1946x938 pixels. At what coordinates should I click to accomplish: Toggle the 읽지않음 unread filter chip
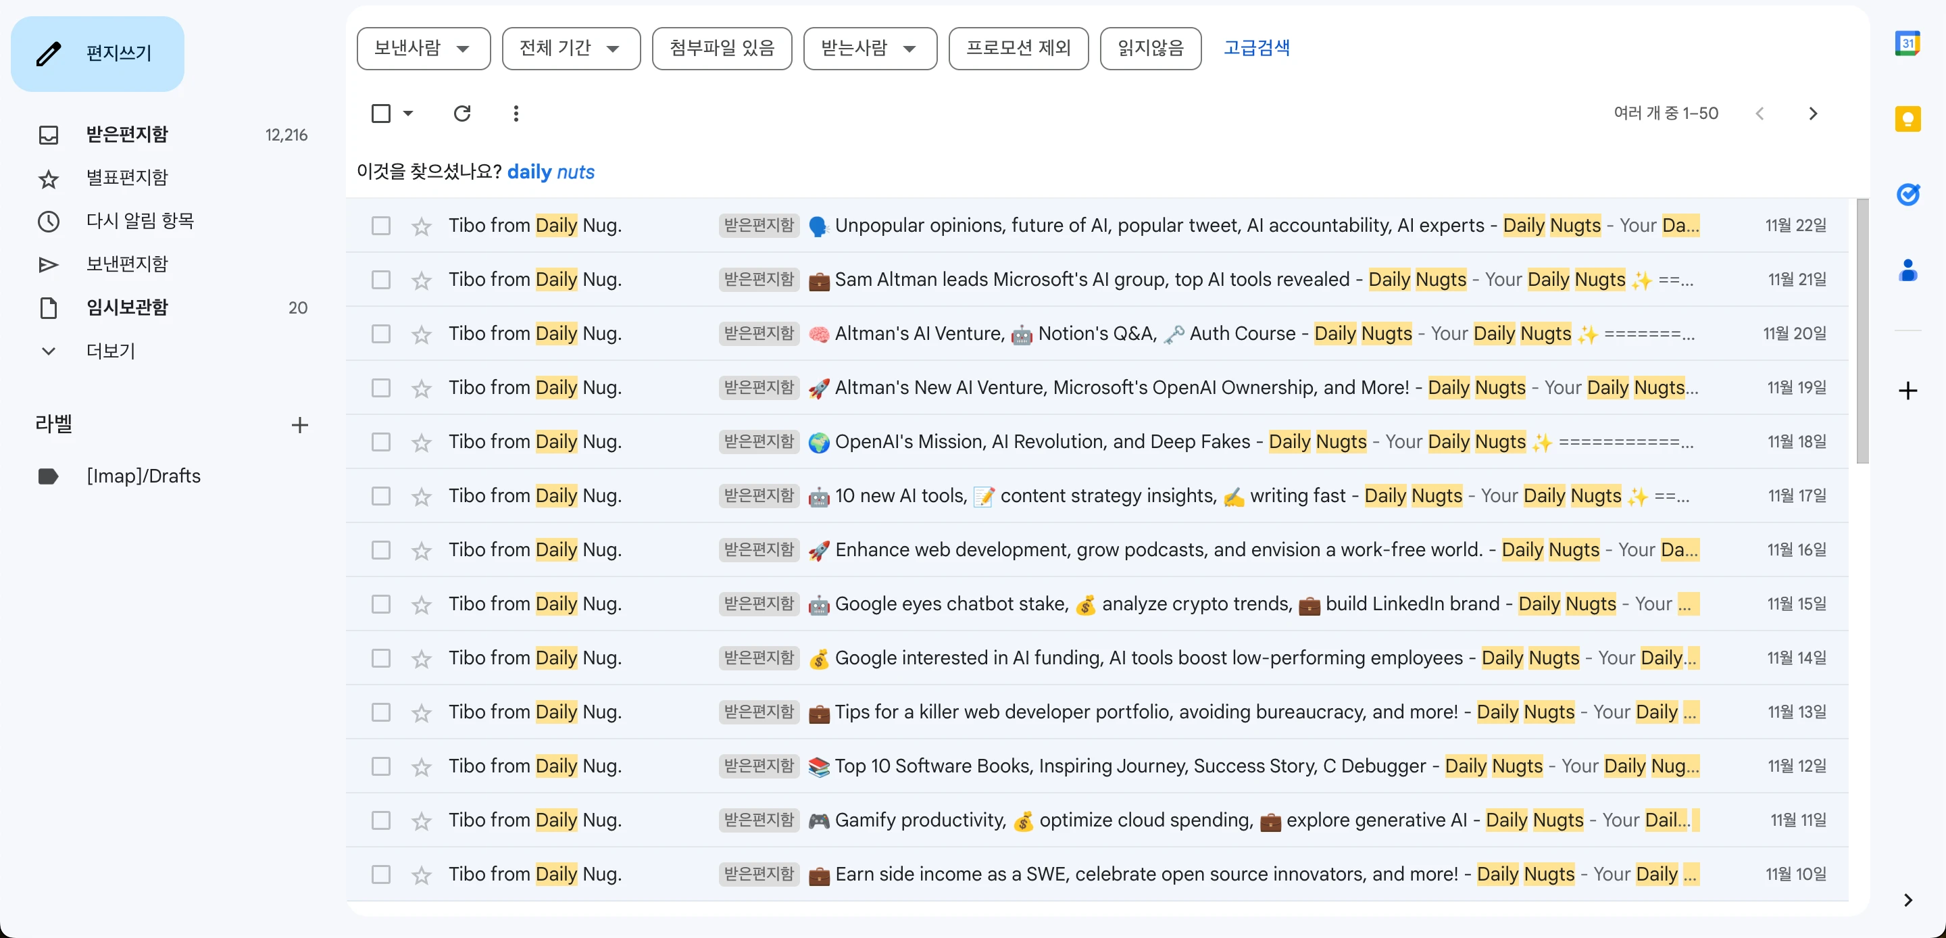click(1150, 49)
